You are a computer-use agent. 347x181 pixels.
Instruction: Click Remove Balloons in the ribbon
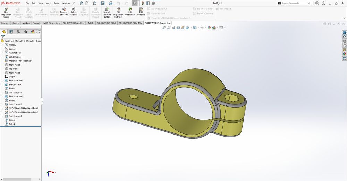point(64,9)
